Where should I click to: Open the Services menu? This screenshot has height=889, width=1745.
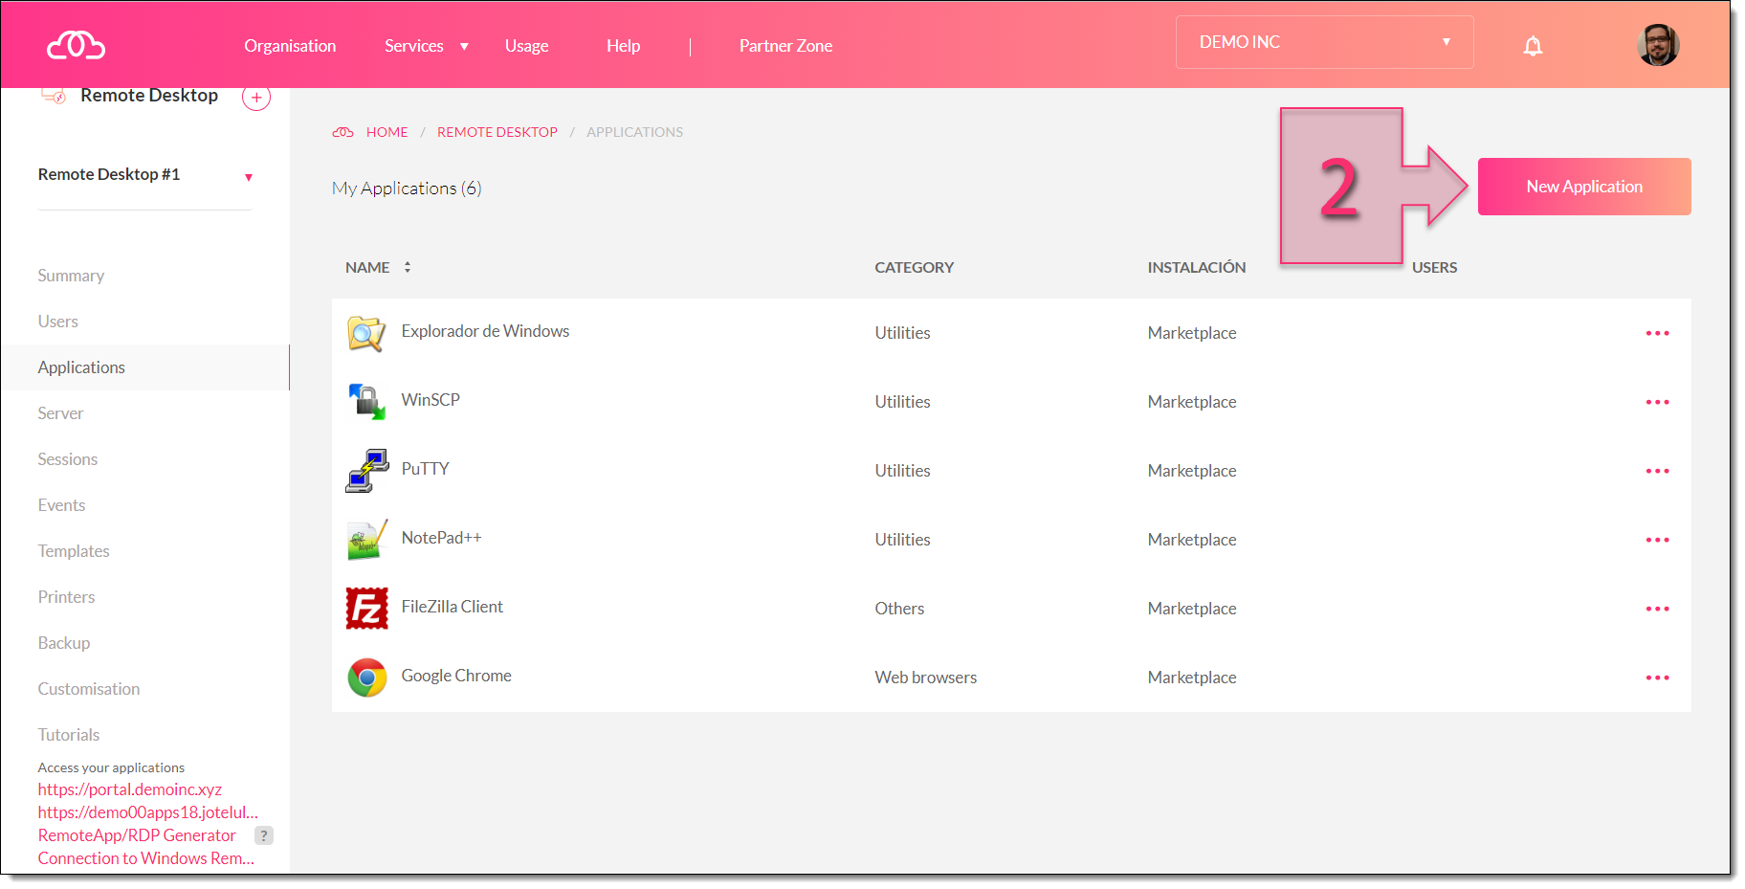click(426, 46)
